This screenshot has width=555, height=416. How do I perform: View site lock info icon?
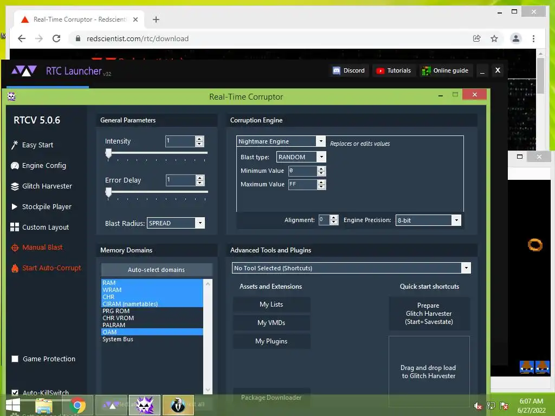(x=78, y=38)
